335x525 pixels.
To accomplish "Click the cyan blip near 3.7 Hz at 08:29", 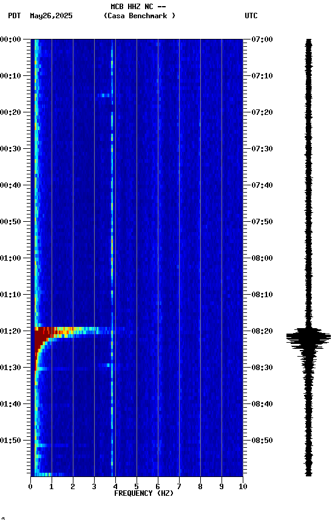I will click(106, 365).
